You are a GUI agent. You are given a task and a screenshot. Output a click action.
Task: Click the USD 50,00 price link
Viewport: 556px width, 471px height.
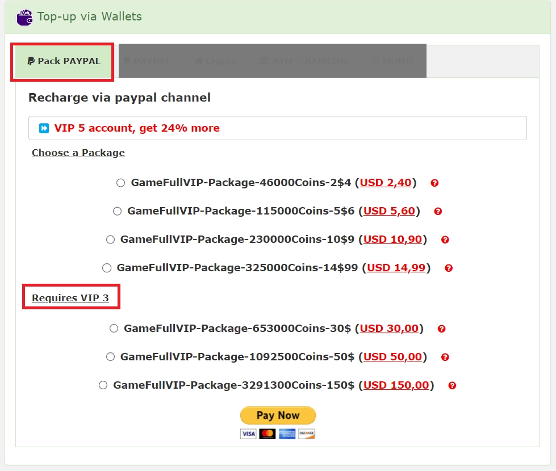point(392,357)
